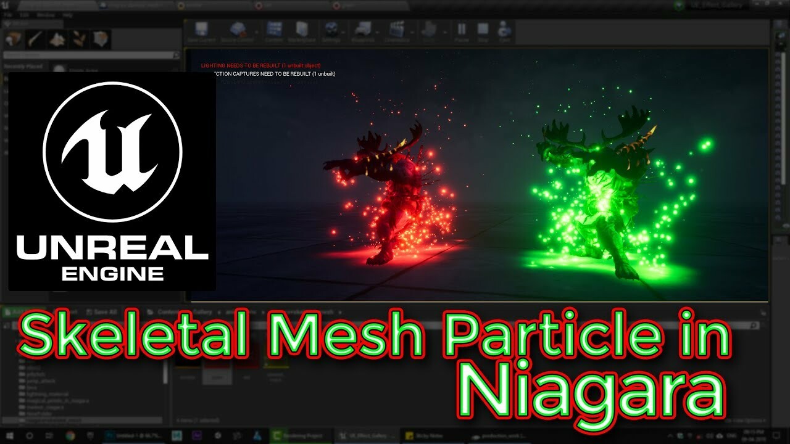Click the red LIGHTING NEEDS TO BE REBUILT message
The image size is (790, 444).
[260, 65]
